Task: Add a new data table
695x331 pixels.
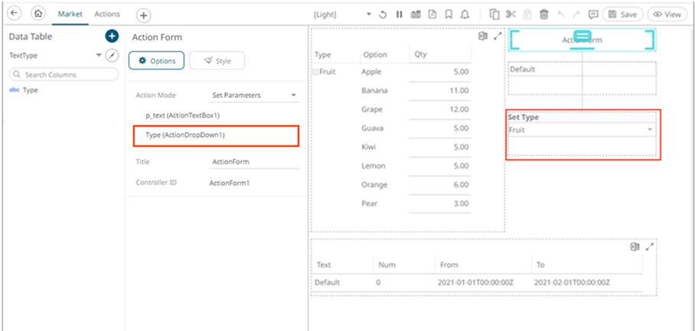Action: click(x=112, y=37)
